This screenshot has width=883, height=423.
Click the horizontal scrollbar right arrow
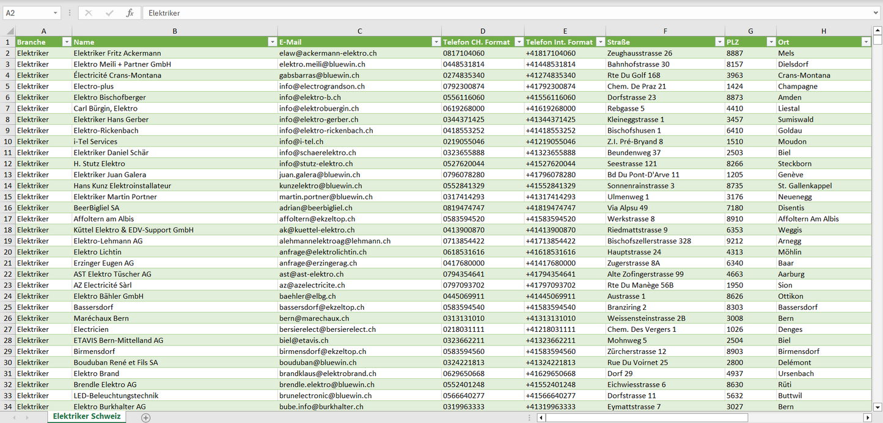pos(867,417)
